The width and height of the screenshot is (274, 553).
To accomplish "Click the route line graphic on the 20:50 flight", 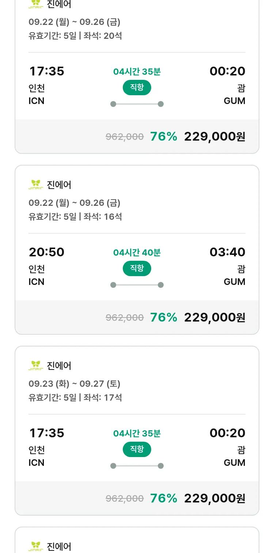I will [137, 285].
